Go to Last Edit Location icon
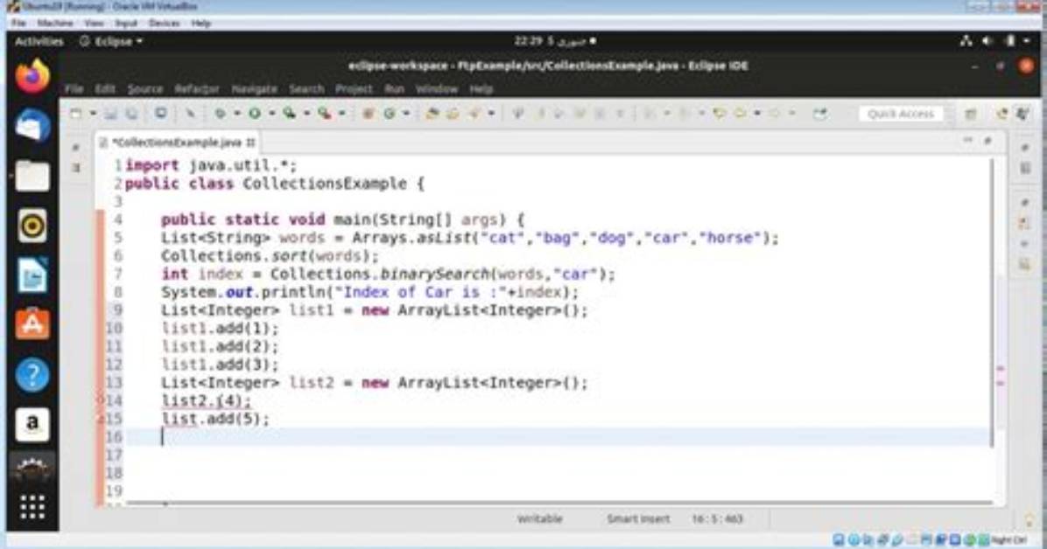This screenshot has width=1047, height=549. tap(719, 114)
